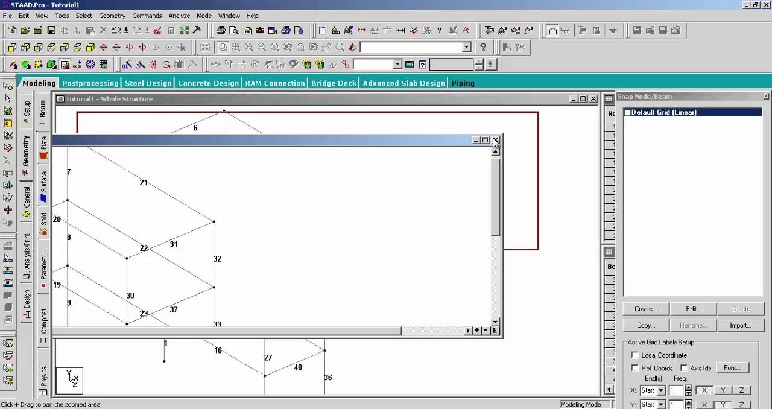This screenshot has height=409, width=772.
Task: Switch to the Concrete Design tab
Action: coord(209,83)
